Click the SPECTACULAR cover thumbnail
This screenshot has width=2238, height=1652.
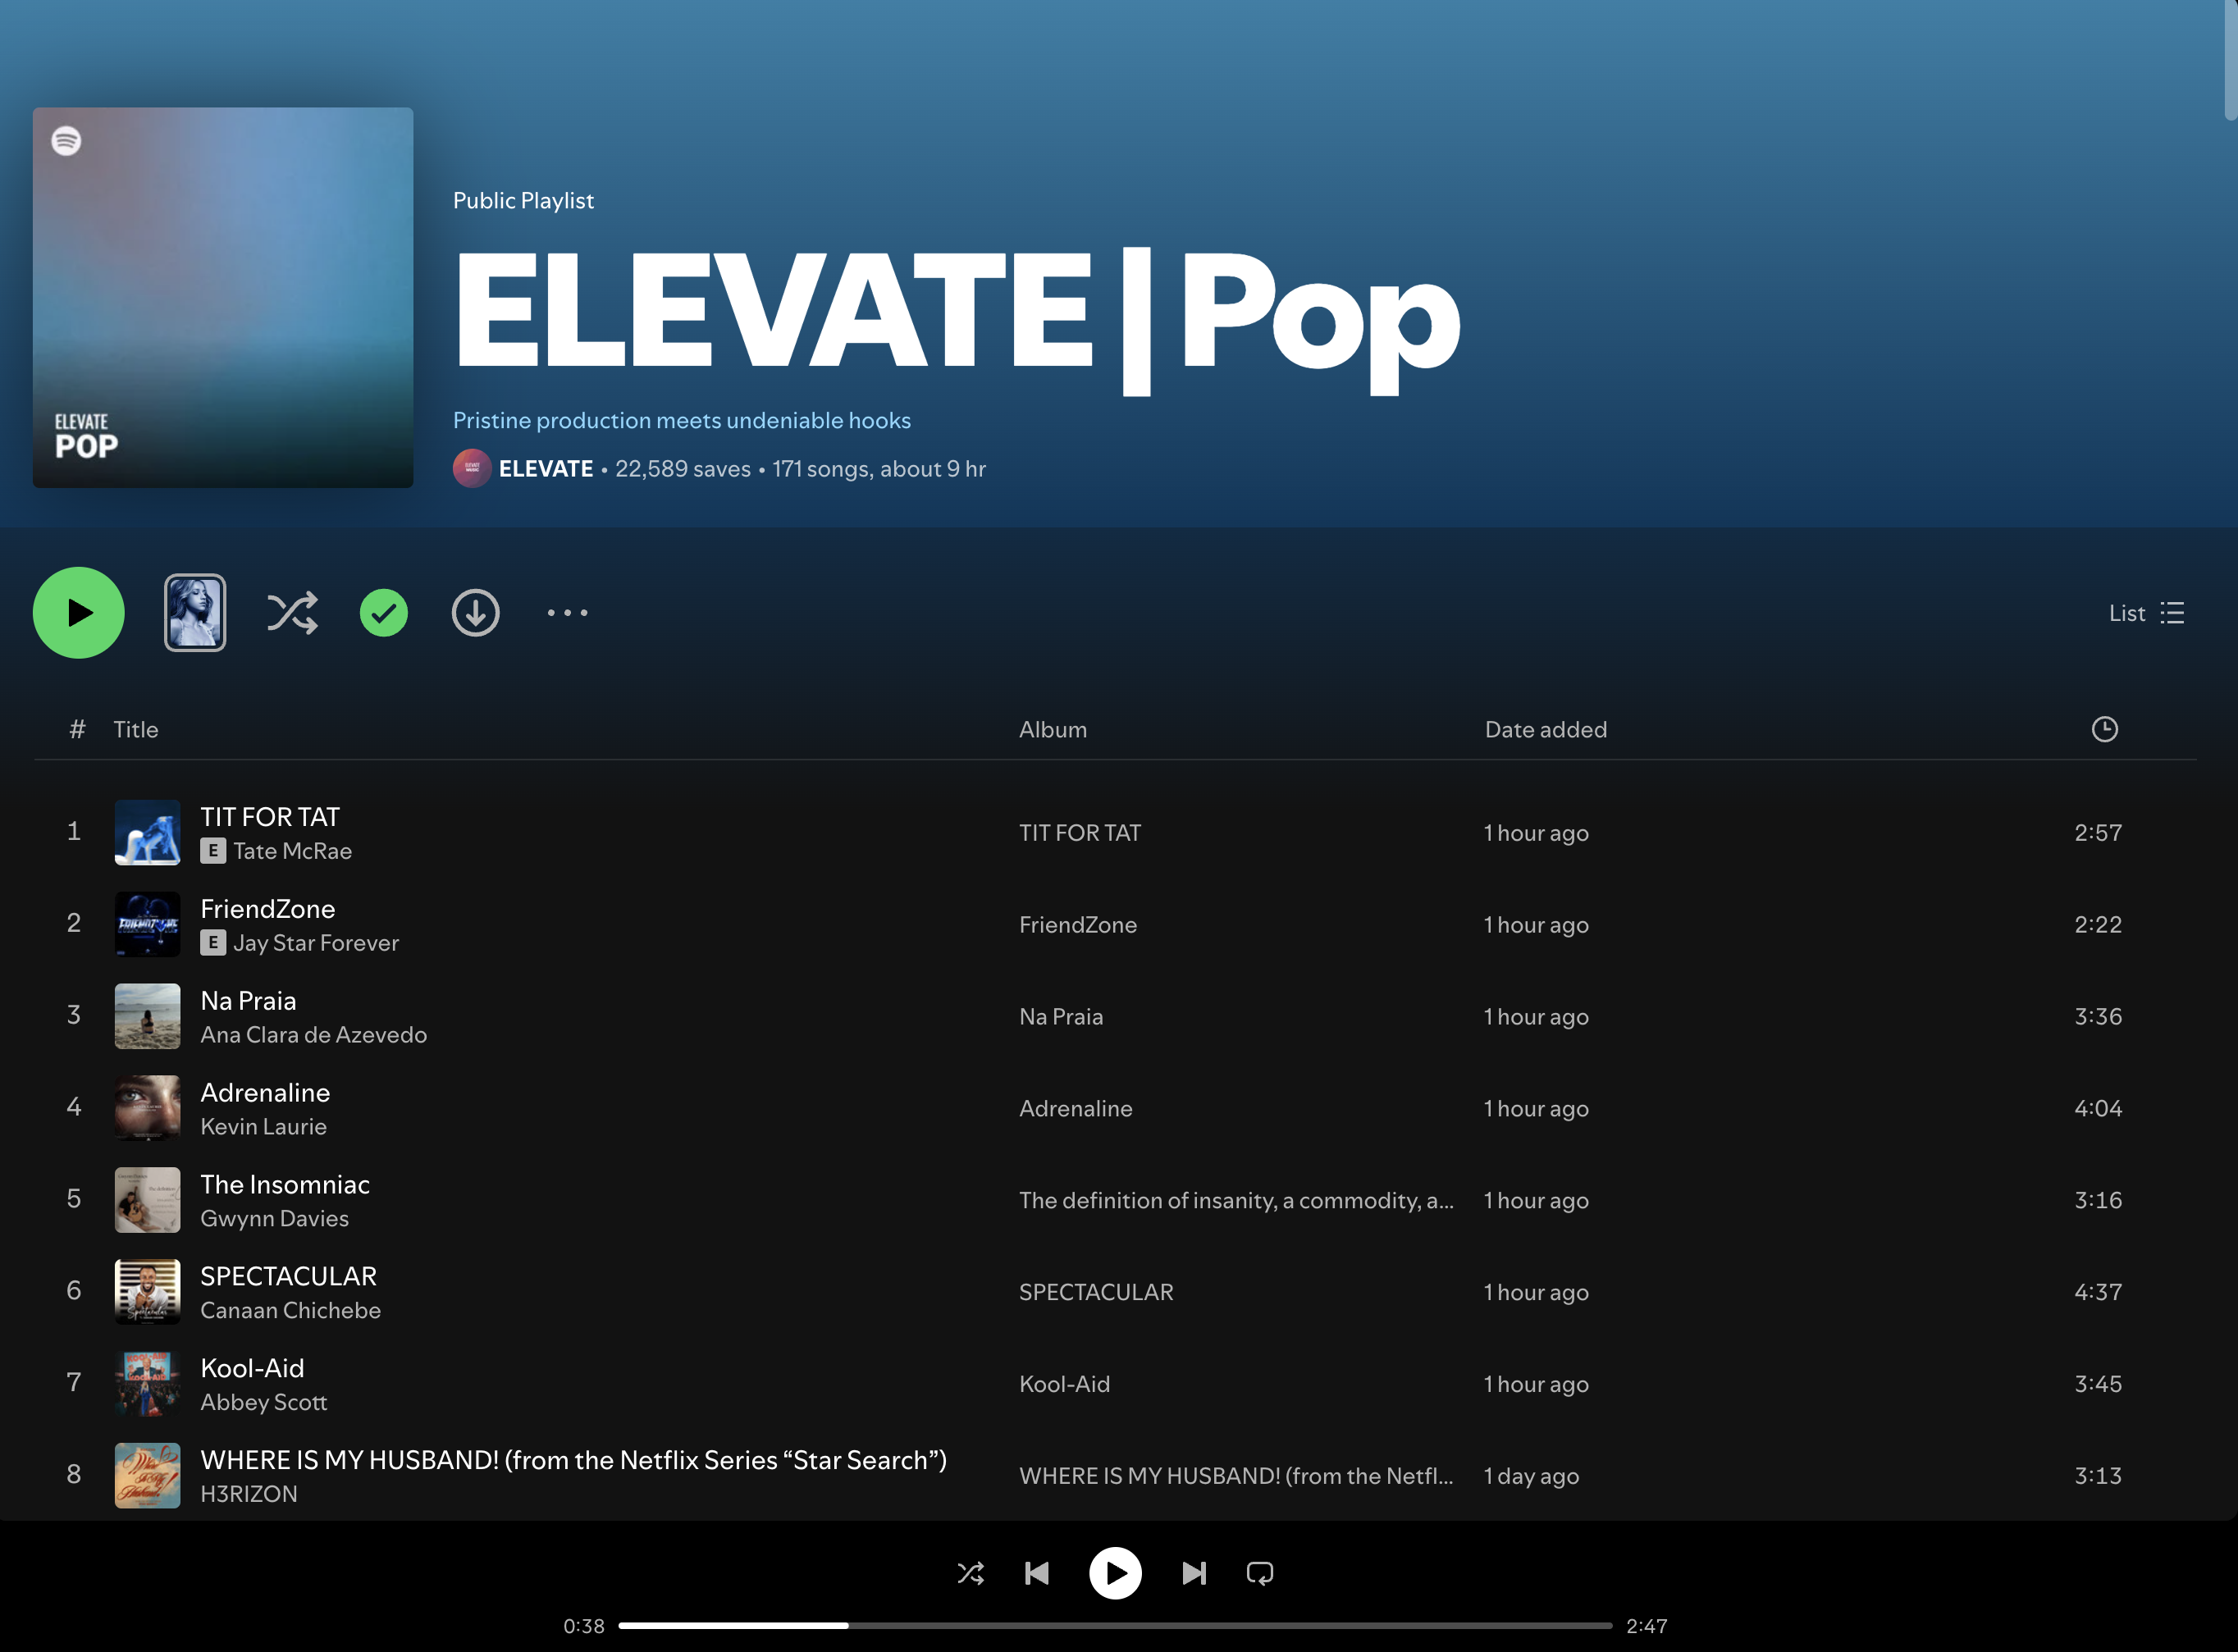coord(148,1292)
